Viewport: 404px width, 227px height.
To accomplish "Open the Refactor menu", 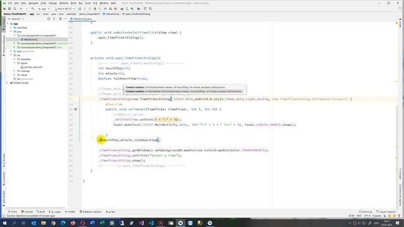I will click(64, 3).
